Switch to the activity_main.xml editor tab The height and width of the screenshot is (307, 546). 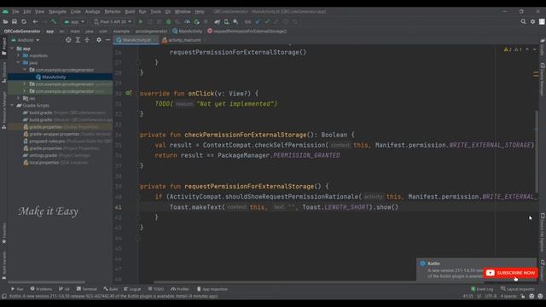coord(184,40)
